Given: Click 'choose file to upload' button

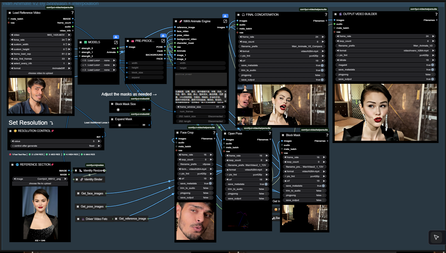Looking at the screenshot, I should [40, 184].
